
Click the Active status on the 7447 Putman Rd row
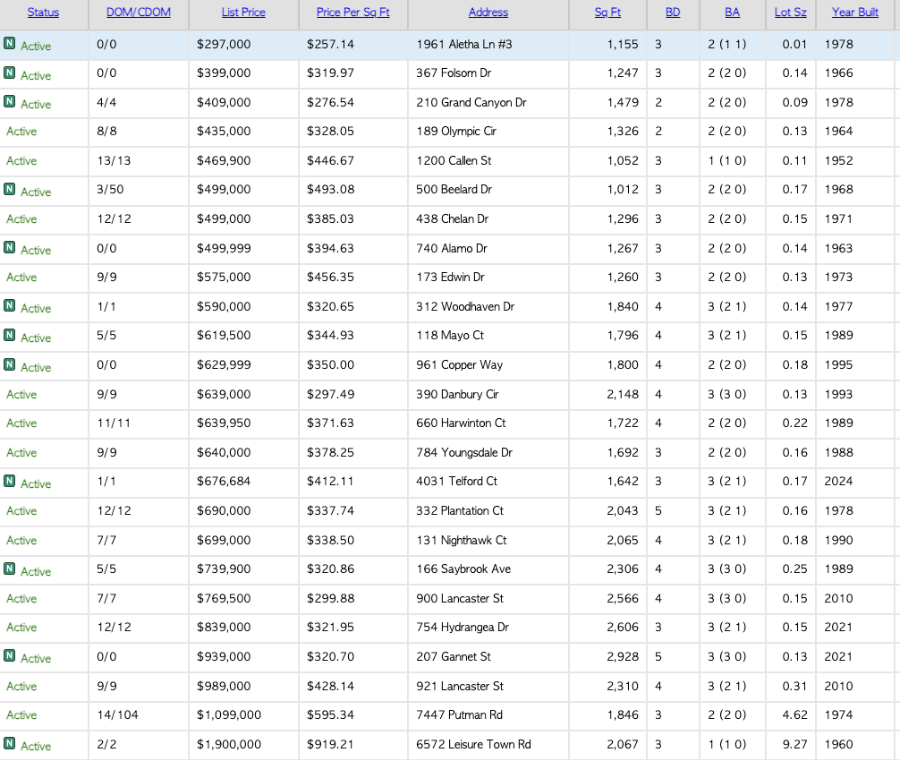pos(21,714)
